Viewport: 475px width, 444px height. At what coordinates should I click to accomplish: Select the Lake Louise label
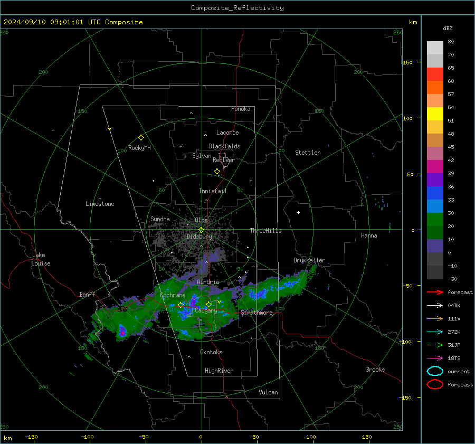point(41,259)
